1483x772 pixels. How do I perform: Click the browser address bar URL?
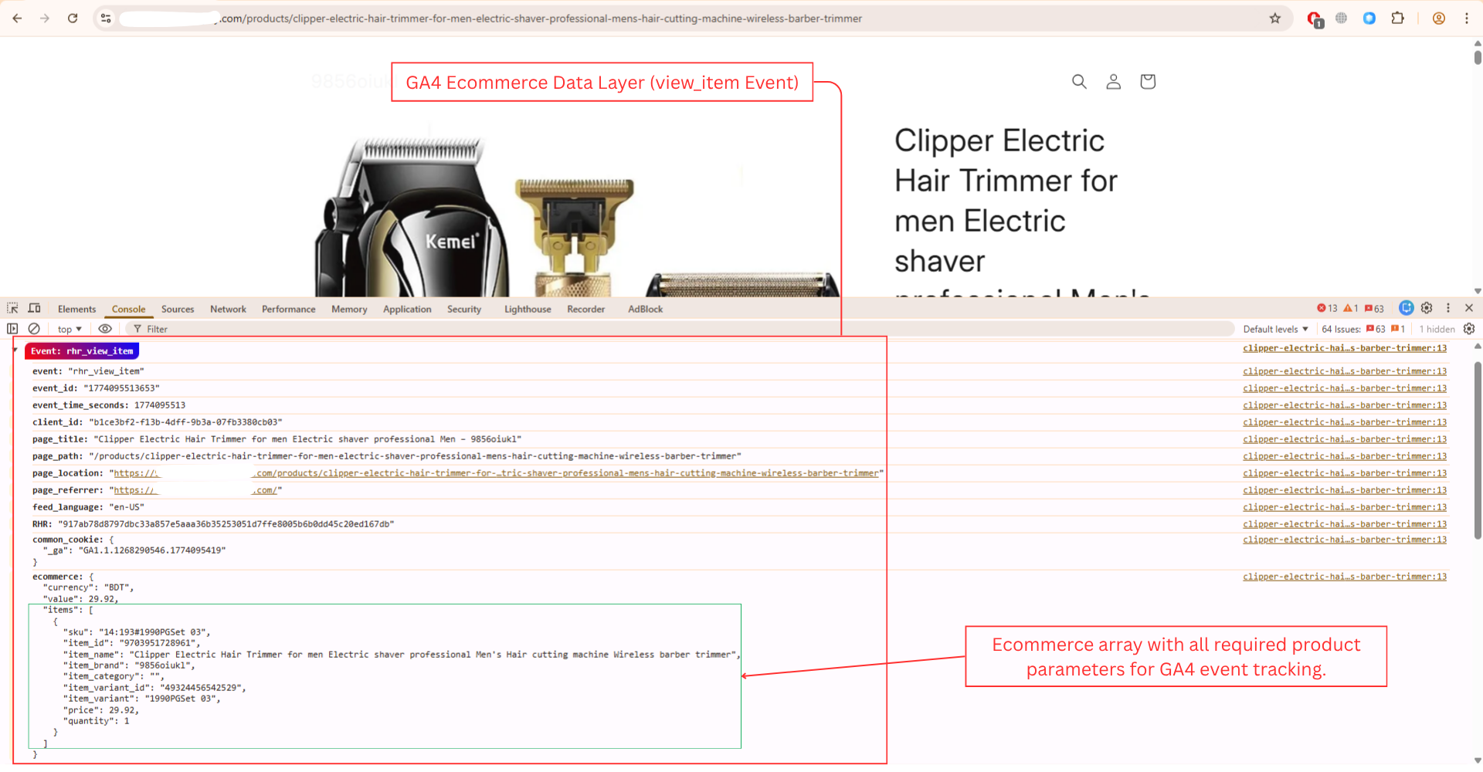[541, 19]
